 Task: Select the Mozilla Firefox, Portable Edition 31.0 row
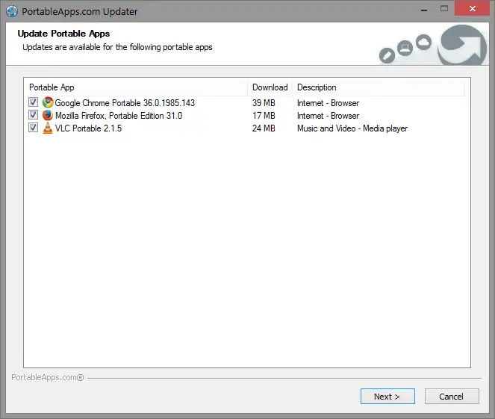246,116
